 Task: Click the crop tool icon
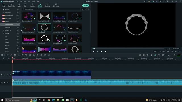click(22, 55)
